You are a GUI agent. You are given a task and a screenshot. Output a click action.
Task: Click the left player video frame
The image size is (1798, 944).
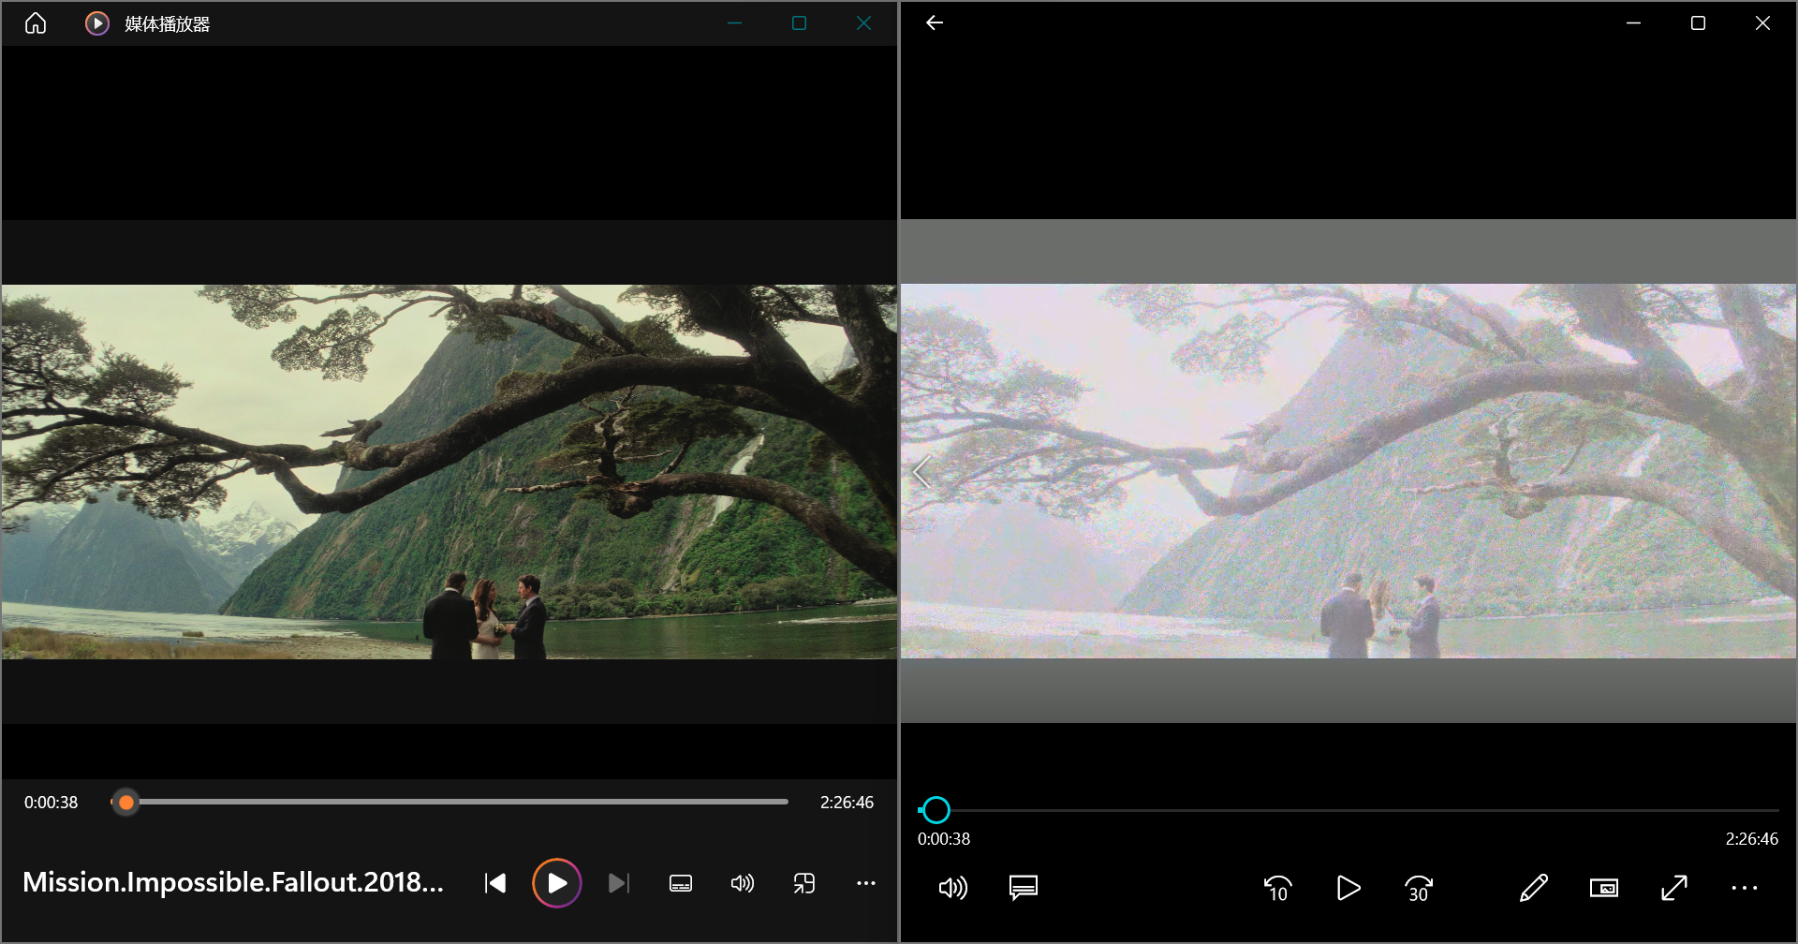(x=449, y=472)
